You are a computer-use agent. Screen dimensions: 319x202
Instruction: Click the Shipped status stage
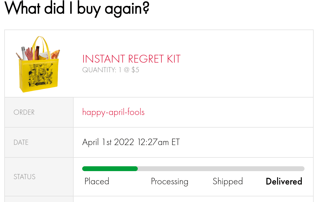[228, 181]
